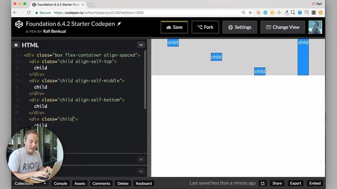Click the crosshair move extension icon
Viewport: 337px width, 189px height.
coord(279,13)
